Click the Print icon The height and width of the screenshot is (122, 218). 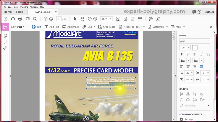coord(20,19)
